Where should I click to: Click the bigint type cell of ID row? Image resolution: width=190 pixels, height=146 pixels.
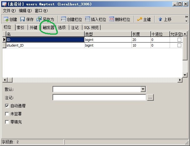point(108,40)
